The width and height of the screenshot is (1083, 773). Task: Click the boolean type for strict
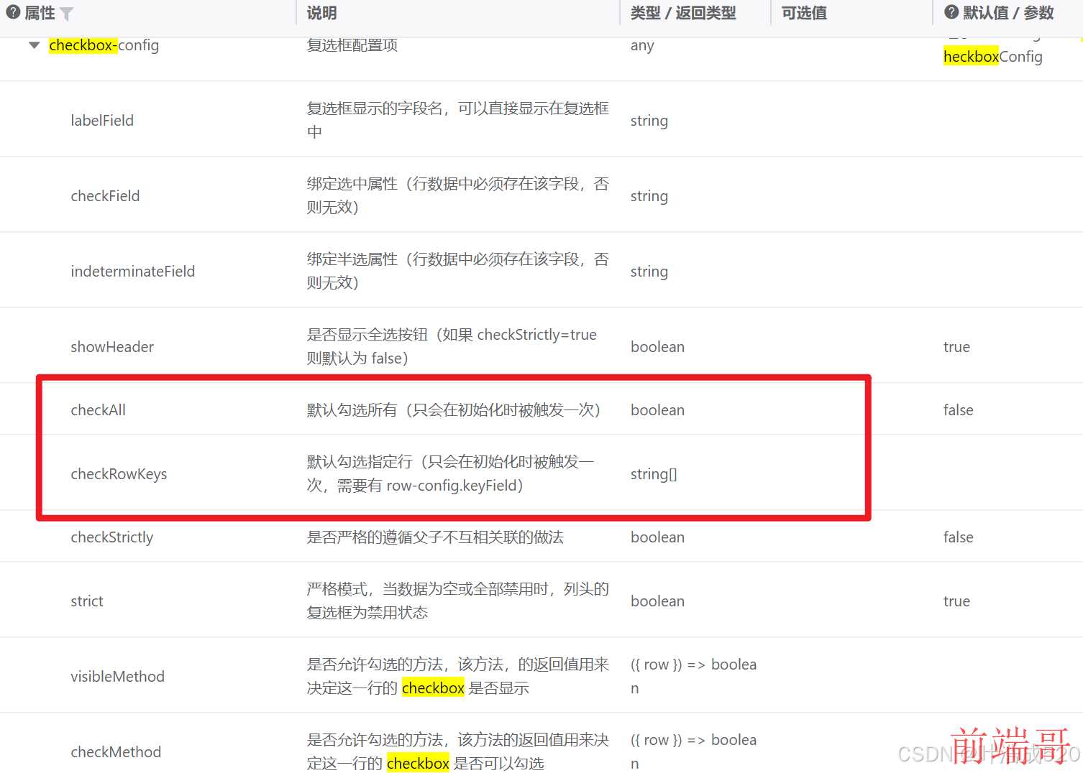tap(657, 601)
